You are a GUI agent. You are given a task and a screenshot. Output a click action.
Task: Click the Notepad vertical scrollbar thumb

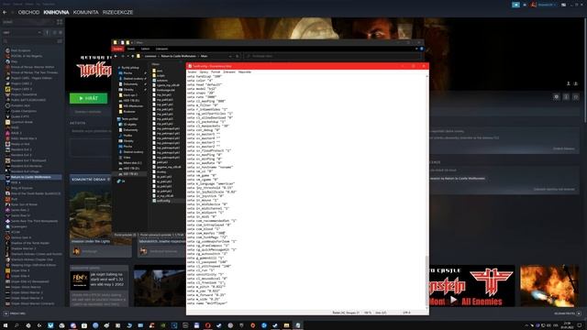coord(427,280)
